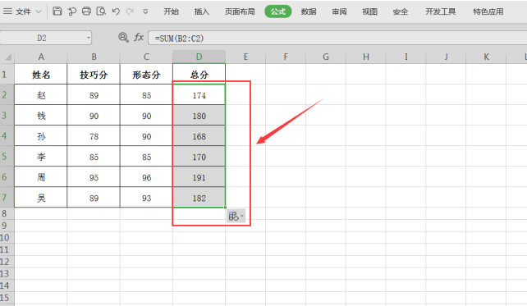Select the cell containing 孙
The image size is (527, 306).
41,136
